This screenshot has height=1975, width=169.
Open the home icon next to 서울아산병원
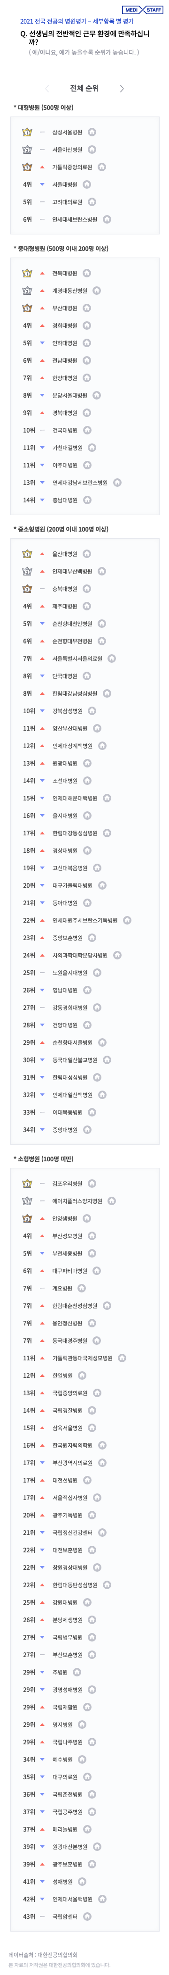click(x=92, y=150)
